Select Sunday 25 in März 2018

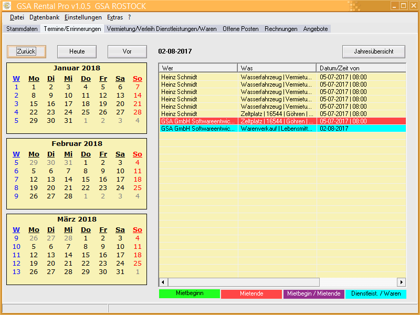tap(138, 264)
